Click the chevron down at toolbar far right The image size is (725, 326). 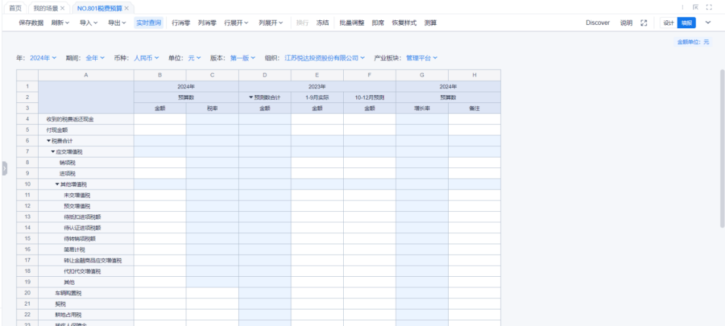(708, 23)
